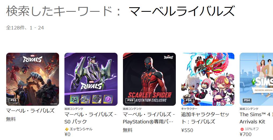Click the PlayStation Plus Essential icon

pos(67,129)
